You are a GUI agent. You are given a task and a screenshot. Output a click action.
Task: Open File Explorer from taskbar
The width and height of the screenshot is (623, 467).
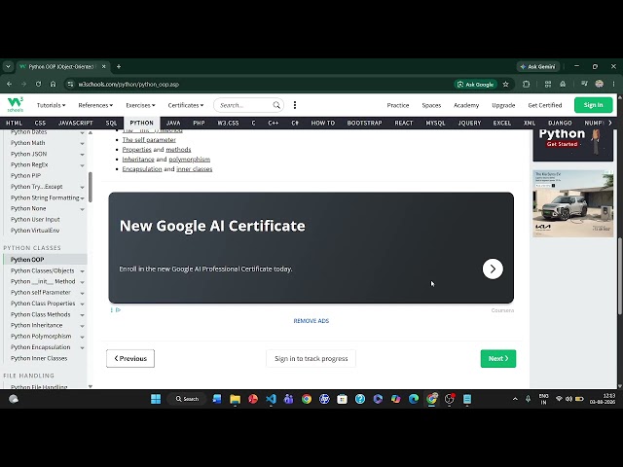(x=236, y=399)
